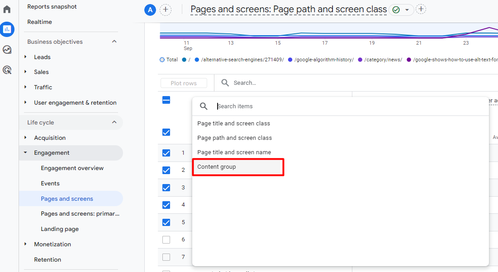Open the dropdown arrow beside the green checkmark
The height and width of the screenshot is (272, 498).
tap(407, 9)
